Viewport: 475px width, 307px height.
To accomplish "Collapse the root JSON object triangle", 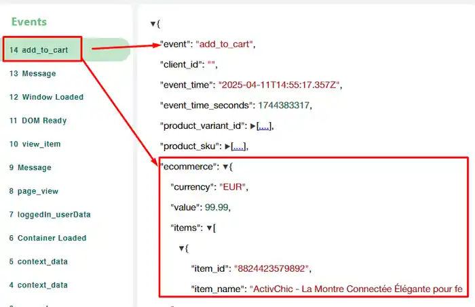I will pos(153,24).
